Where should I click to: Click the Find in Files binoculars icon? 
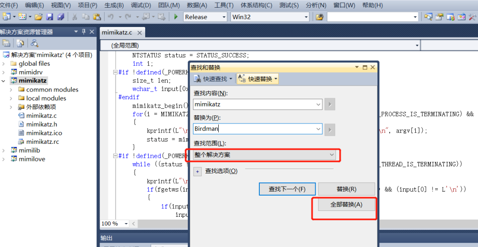[319, 17]
